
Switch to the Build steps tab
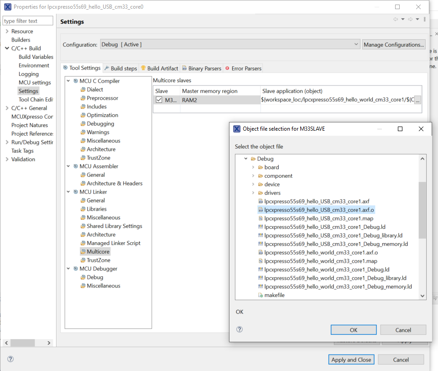[x=120, y=69]
